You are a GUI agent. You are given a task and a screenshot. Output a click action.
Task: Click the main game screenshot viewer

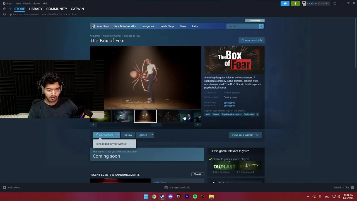pos(145,77)
